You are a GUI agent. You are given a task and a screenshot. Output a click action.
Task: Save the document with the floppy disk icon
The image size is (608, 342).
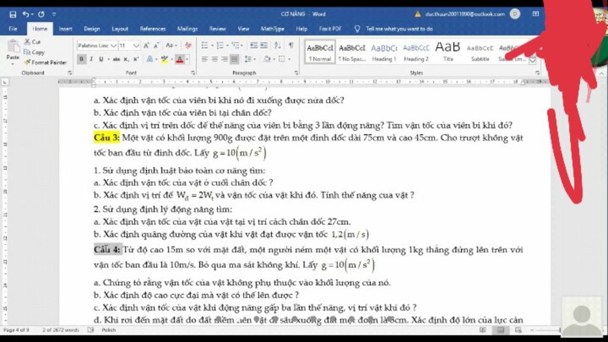tap(13, 14)
